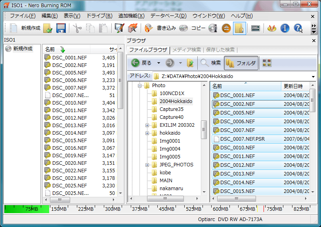Image resolution: width=321 pixels, height=227 pixels.
Task: Select DSC_0010.NEF in compilation list
Action: click(80, 103)
